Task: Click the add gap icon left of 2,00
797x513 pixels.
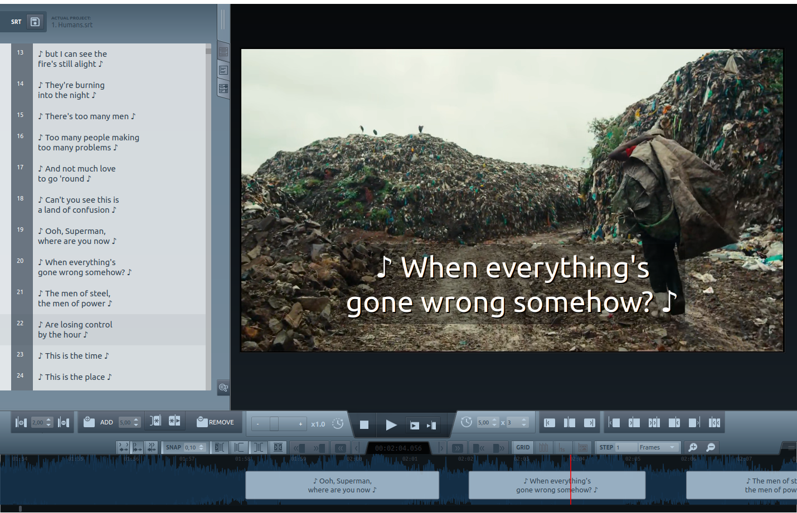Action: pyautogui.click(x=21, y=422)
